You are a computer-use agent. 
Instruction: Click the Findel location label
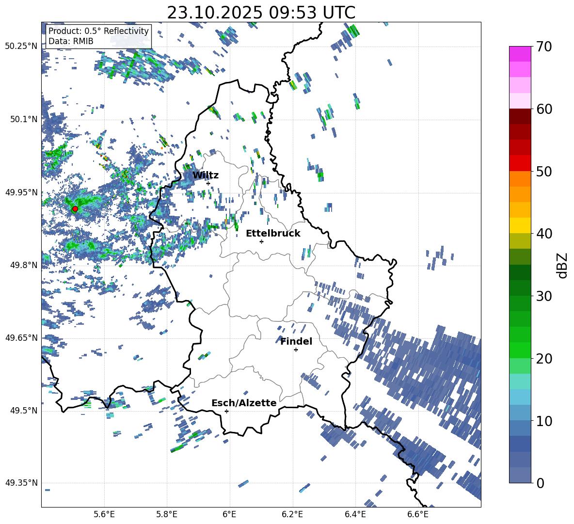pyautogui.click(x=296, y=341)
